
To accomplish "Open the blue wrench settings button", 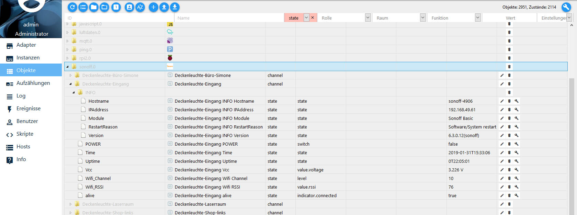I will [x=566, y=7].
